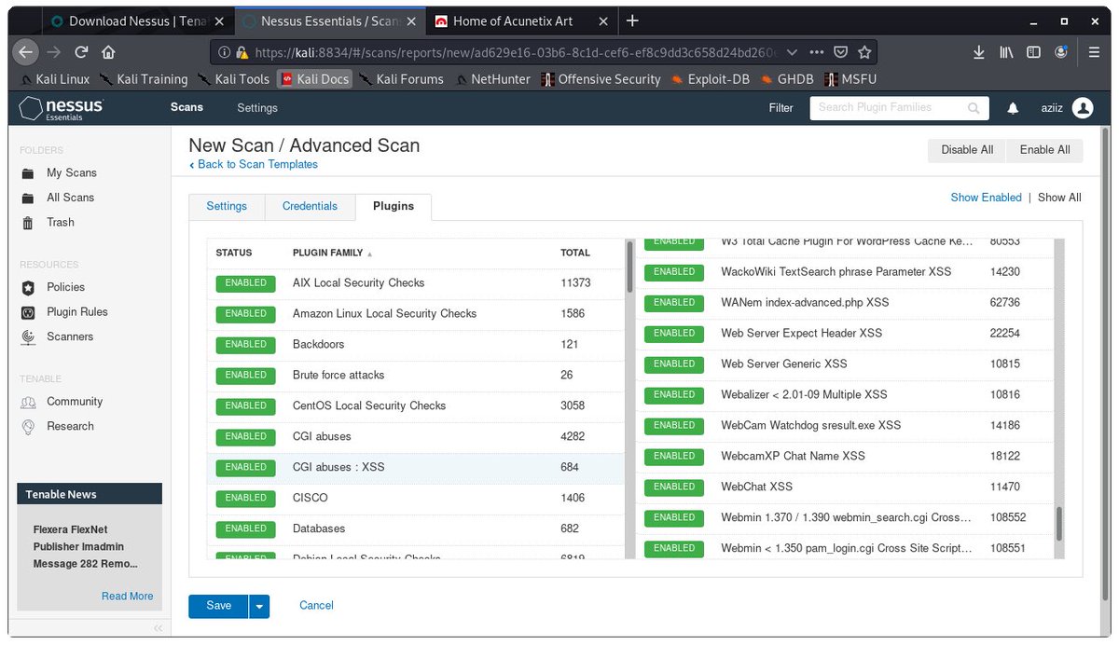Image resolution: width=1119 pixels, height=645 pixels.
Task: Toggle ENABLED status for Amazon Linux Local Security Checks
Action: coord(245,314)
